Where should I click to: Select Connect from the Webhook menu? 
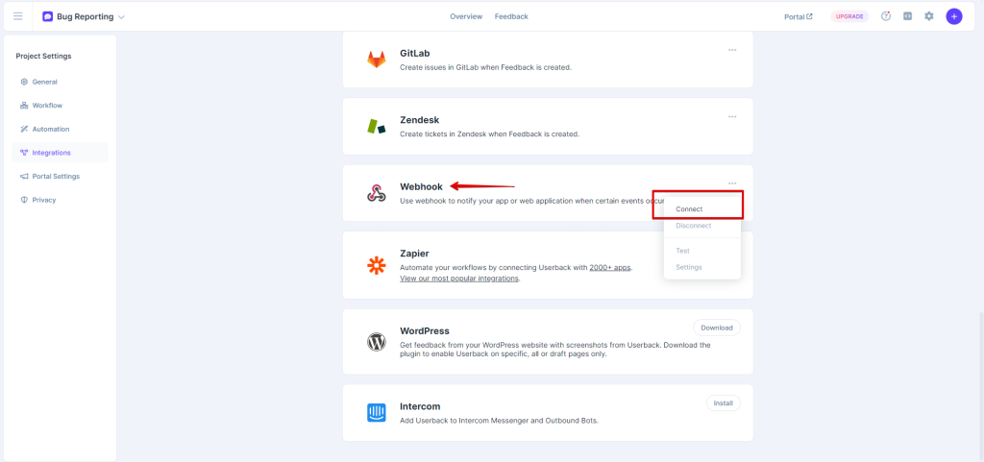(x=689, y=209)
